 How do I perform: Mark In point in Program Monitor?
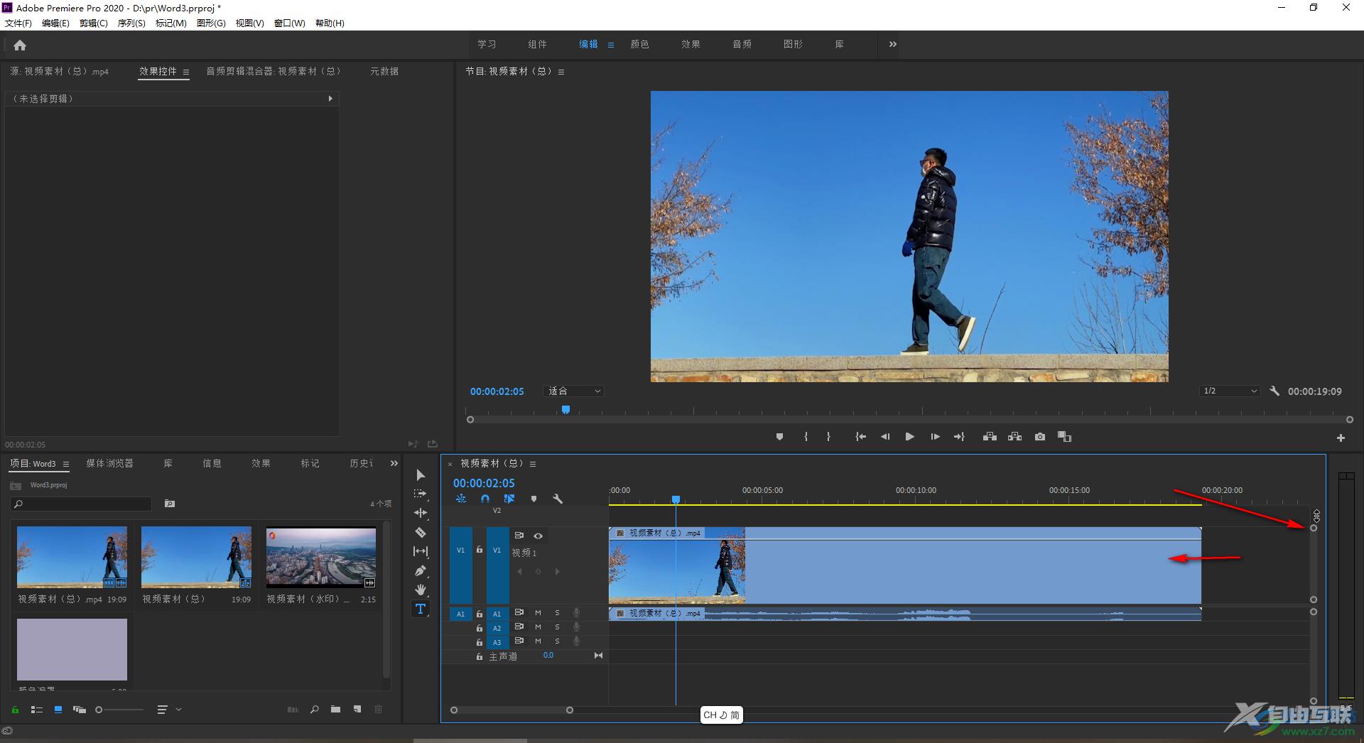pyautogui.click(x=806, y=437)
